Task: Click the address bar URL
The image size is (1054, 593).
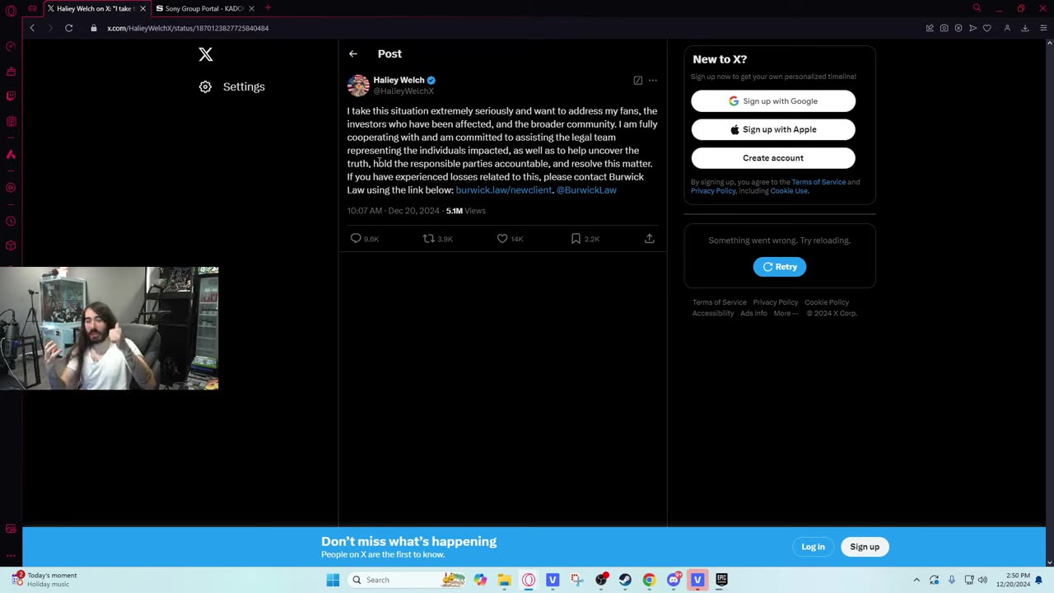Action: pos(188,28)
